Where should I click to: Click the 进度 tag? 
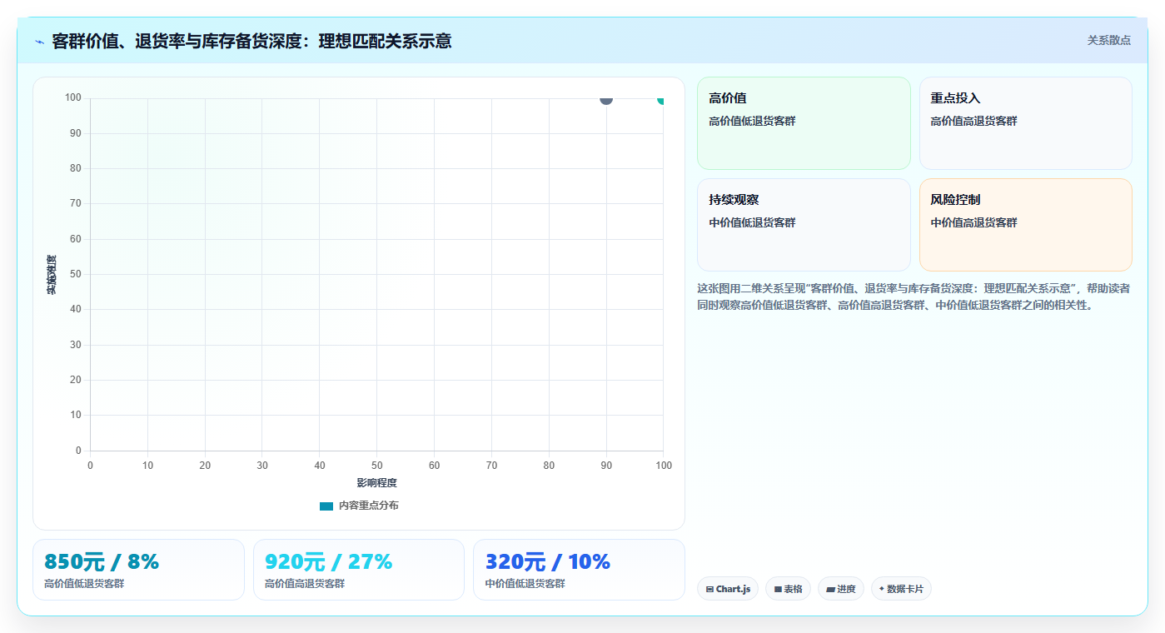pyautogui.click(x=841, y=589)
